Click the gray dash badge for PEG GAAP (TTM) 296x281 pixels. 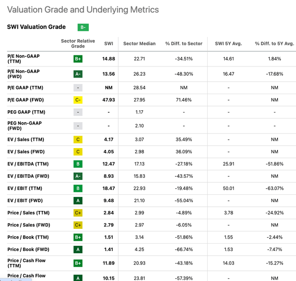click(78, 112)
